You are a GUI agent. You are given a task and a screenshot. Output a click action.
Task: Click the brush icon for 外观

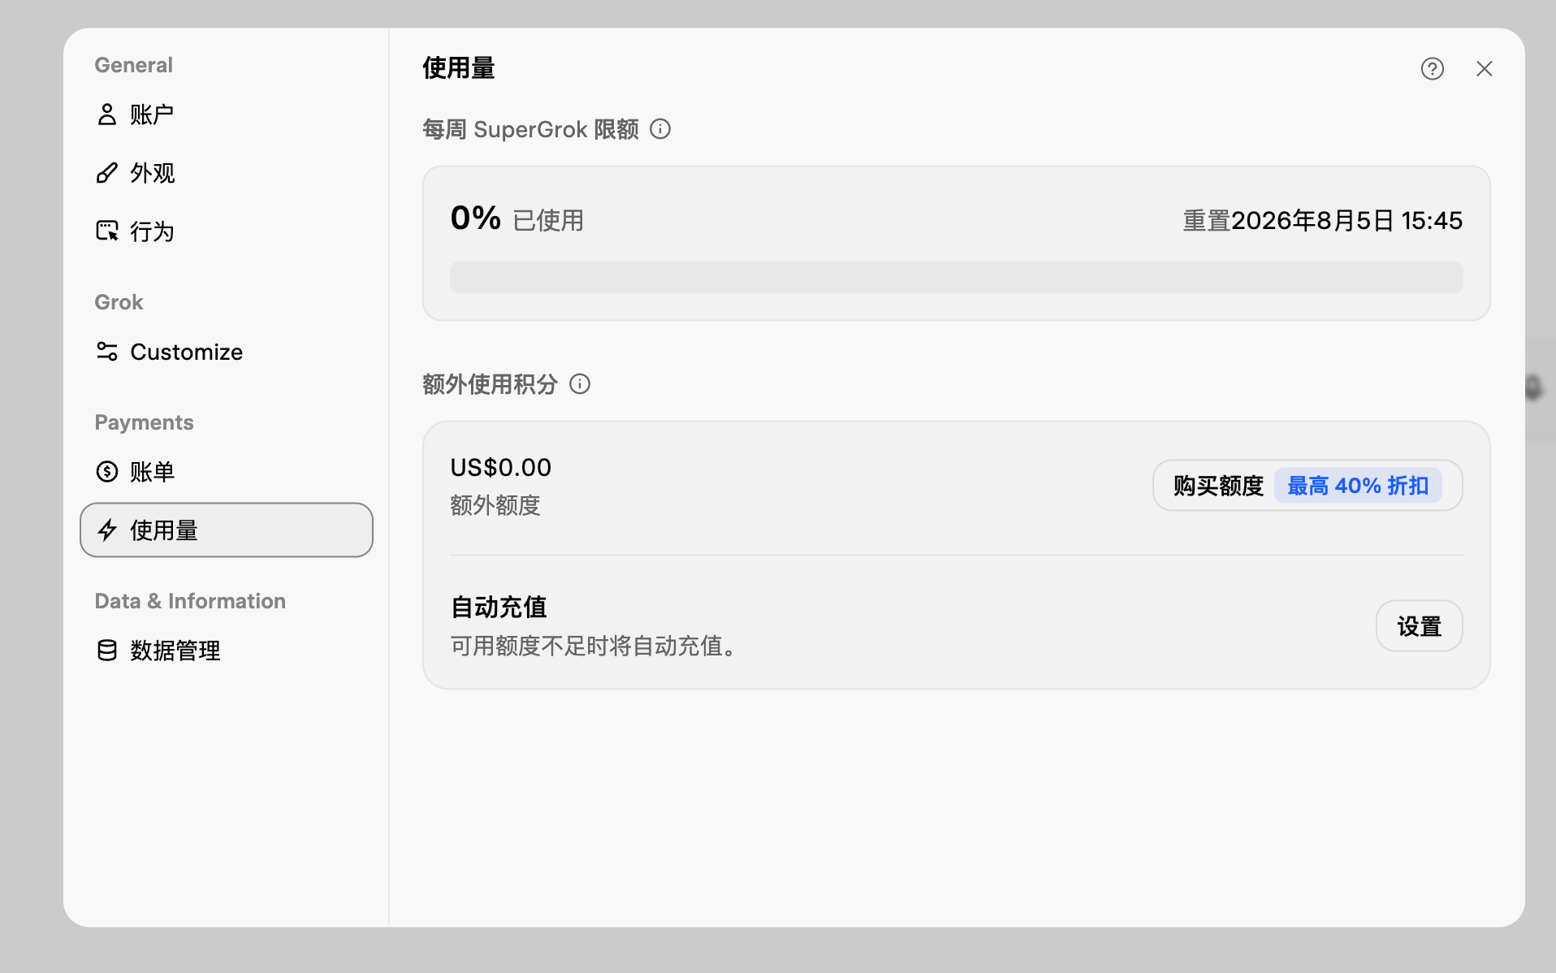click(x=106, y=173)
